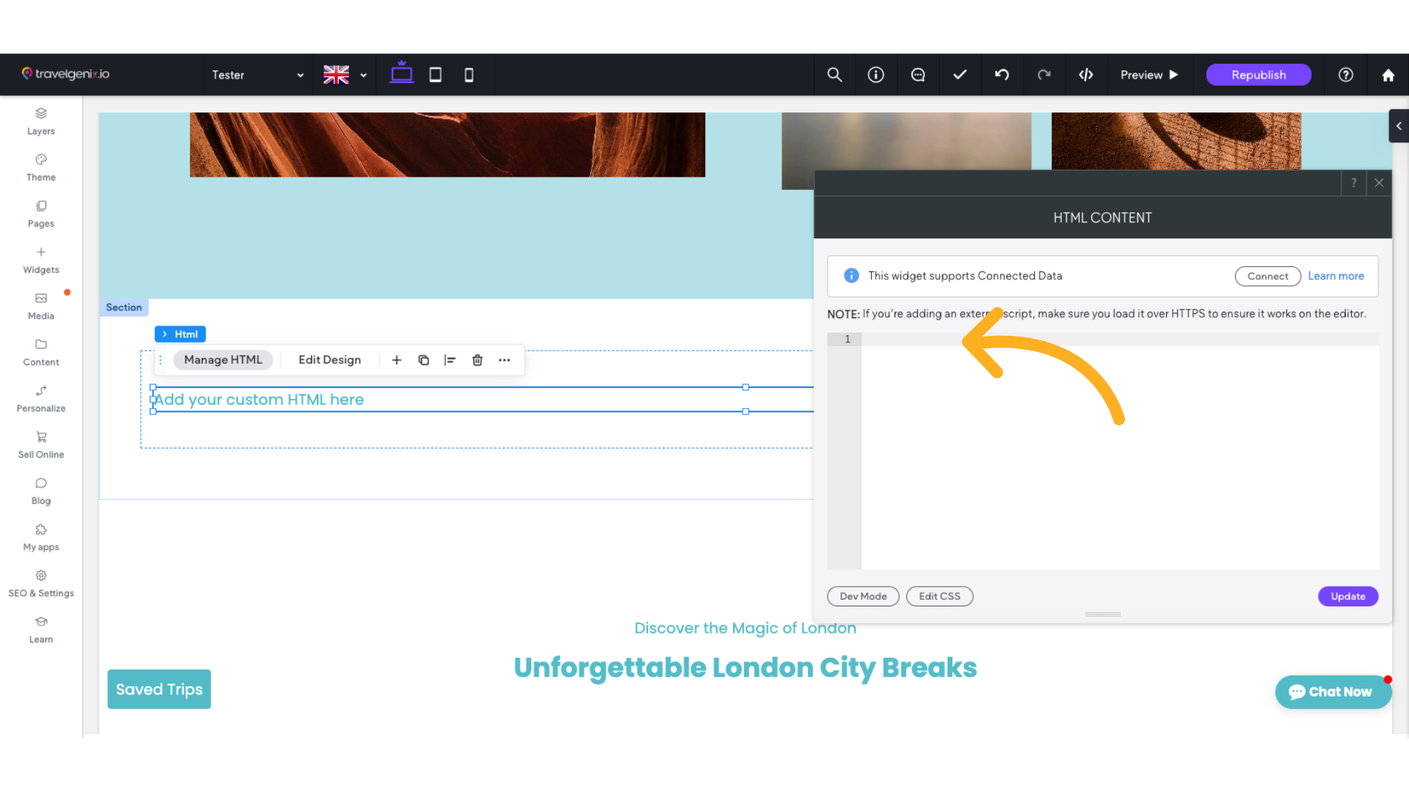Switch to Edit Design

[x=330, y=359]
